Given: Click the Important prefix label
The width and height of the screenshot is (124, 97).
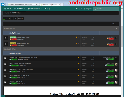Looking at the screenshot, I should 13,43.
